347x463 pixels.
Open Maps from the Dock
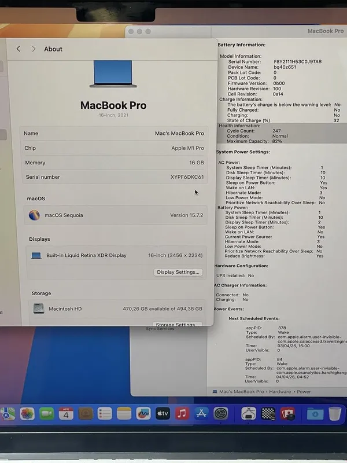coord(8,414)
